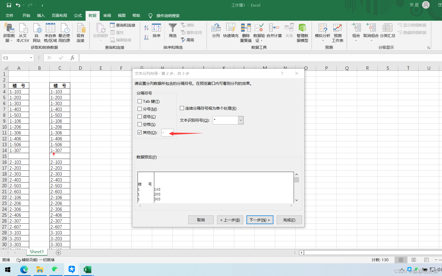Click Existing Connections (现有连接) icon
Viewport: 442px width, 276px height.
point(80,32)
